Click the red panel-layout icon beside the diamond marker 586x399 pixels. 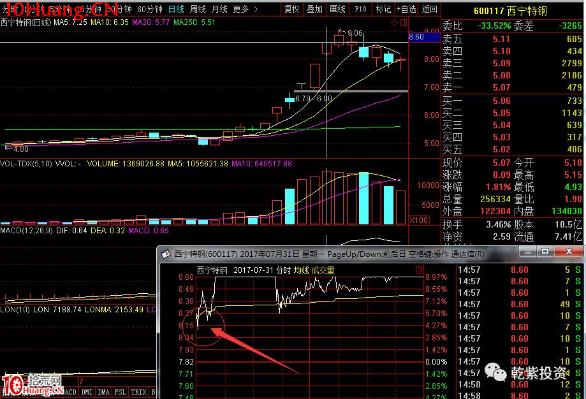click(x=404, y=22)
